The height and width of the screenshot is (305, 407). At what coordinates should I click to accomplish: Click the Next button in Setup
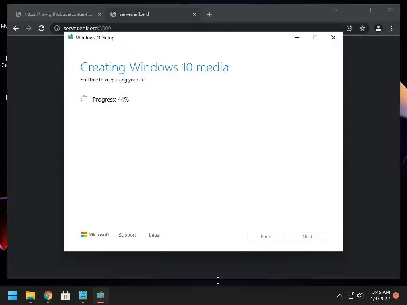tap(307, 237)
